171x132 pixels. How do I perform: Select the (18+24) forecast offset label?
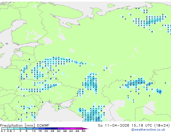[162, 126]
